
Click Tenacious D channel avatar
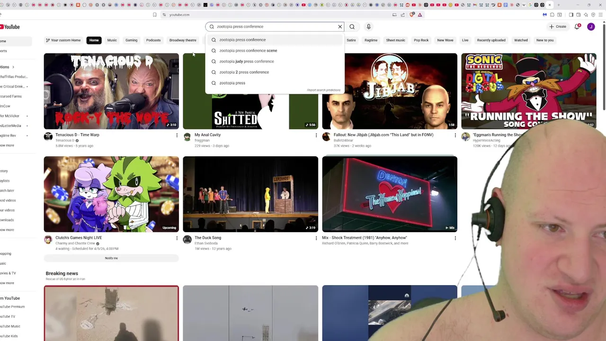pos(48,137)
